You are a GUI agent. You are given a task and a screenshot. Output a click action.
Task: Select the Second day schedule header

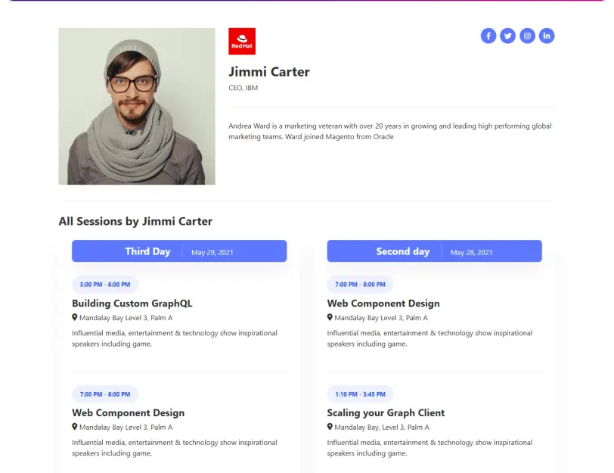click(403, 251)
